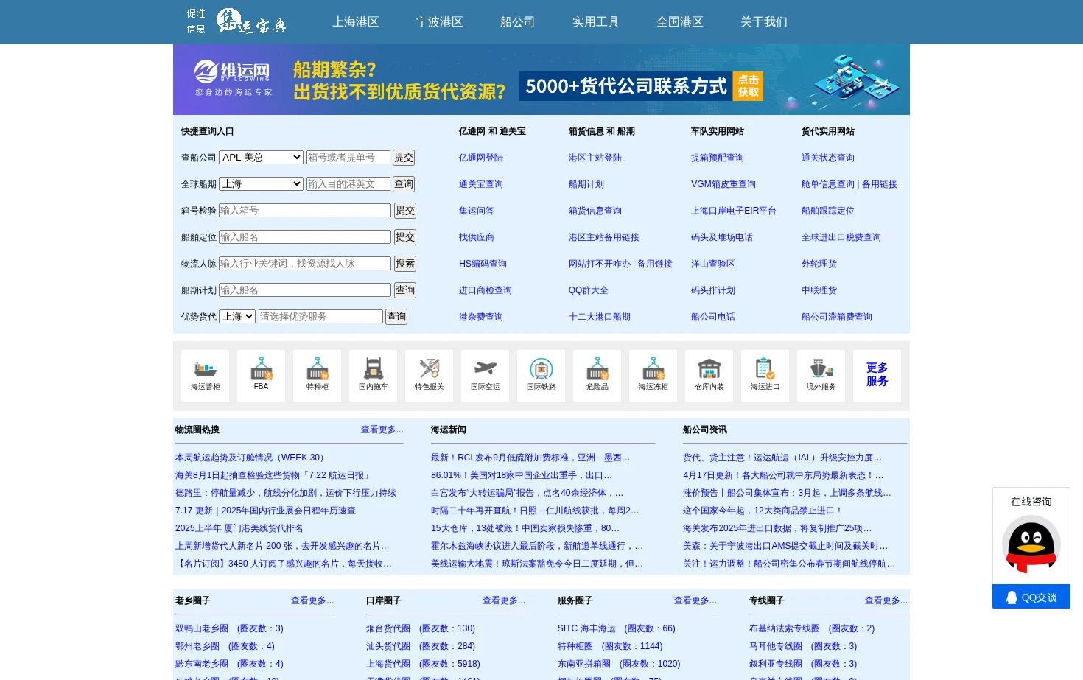Click the 维运网 banner advertisement

click(541, 80)
